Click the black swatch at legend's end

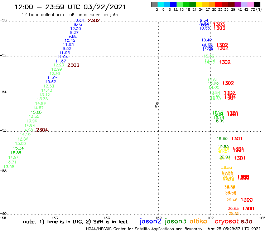257,4
